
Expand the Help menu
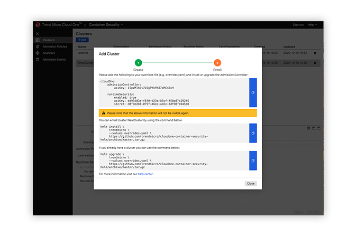point(312,25)
